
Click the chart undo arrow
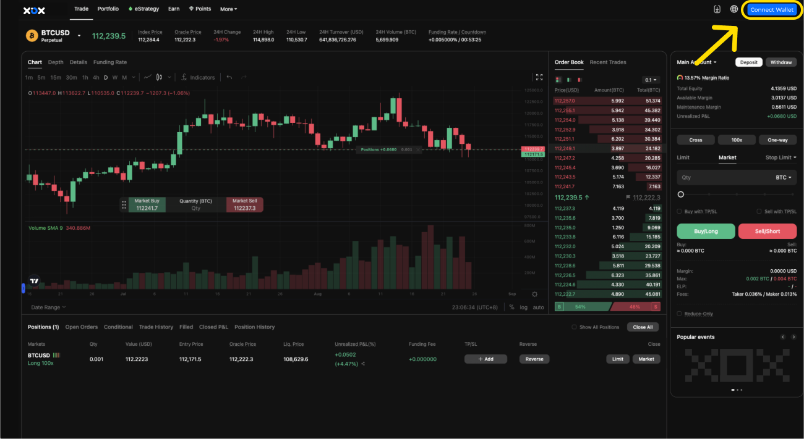click(229, 78)
